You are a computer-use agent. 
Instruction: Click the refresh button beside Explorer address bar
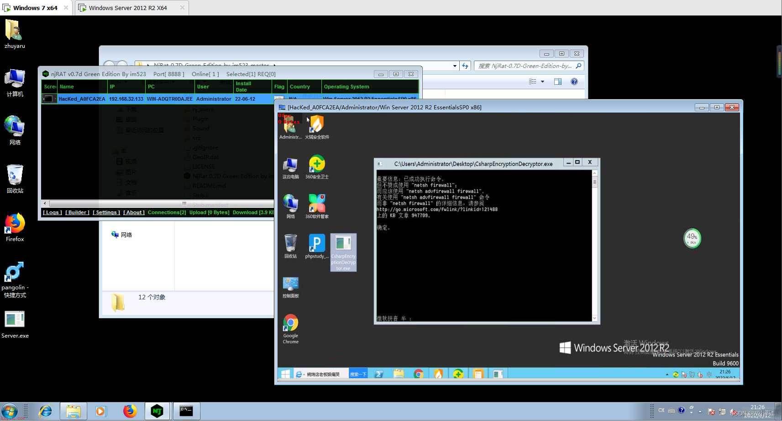tap(465, 66)
